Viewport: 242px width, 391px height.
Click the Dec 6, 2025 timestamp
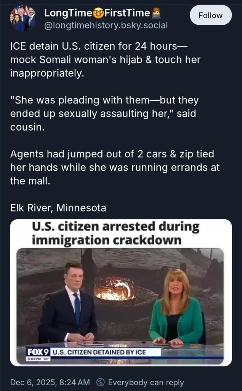[50, 382]
